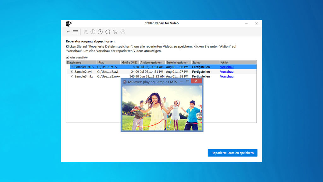Open Vorschau for Sample1.MTS
Image resolution: width=323 pixels, height=182 pixels.
coord(226,67)
